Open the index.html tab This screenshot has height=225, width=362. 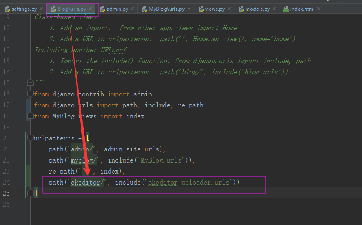302,9
